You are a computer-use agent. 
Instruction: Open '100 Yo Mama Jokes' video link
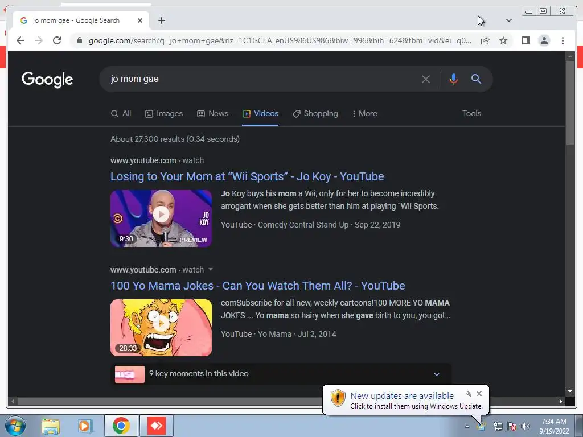(258, 286)
